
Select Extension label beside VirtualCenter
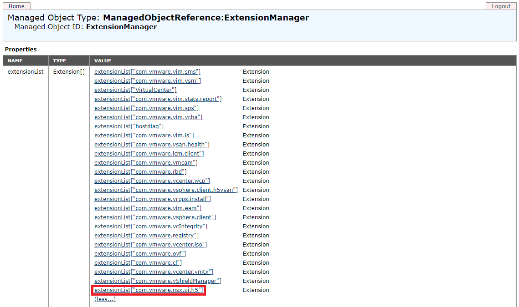tap(256, 90)
